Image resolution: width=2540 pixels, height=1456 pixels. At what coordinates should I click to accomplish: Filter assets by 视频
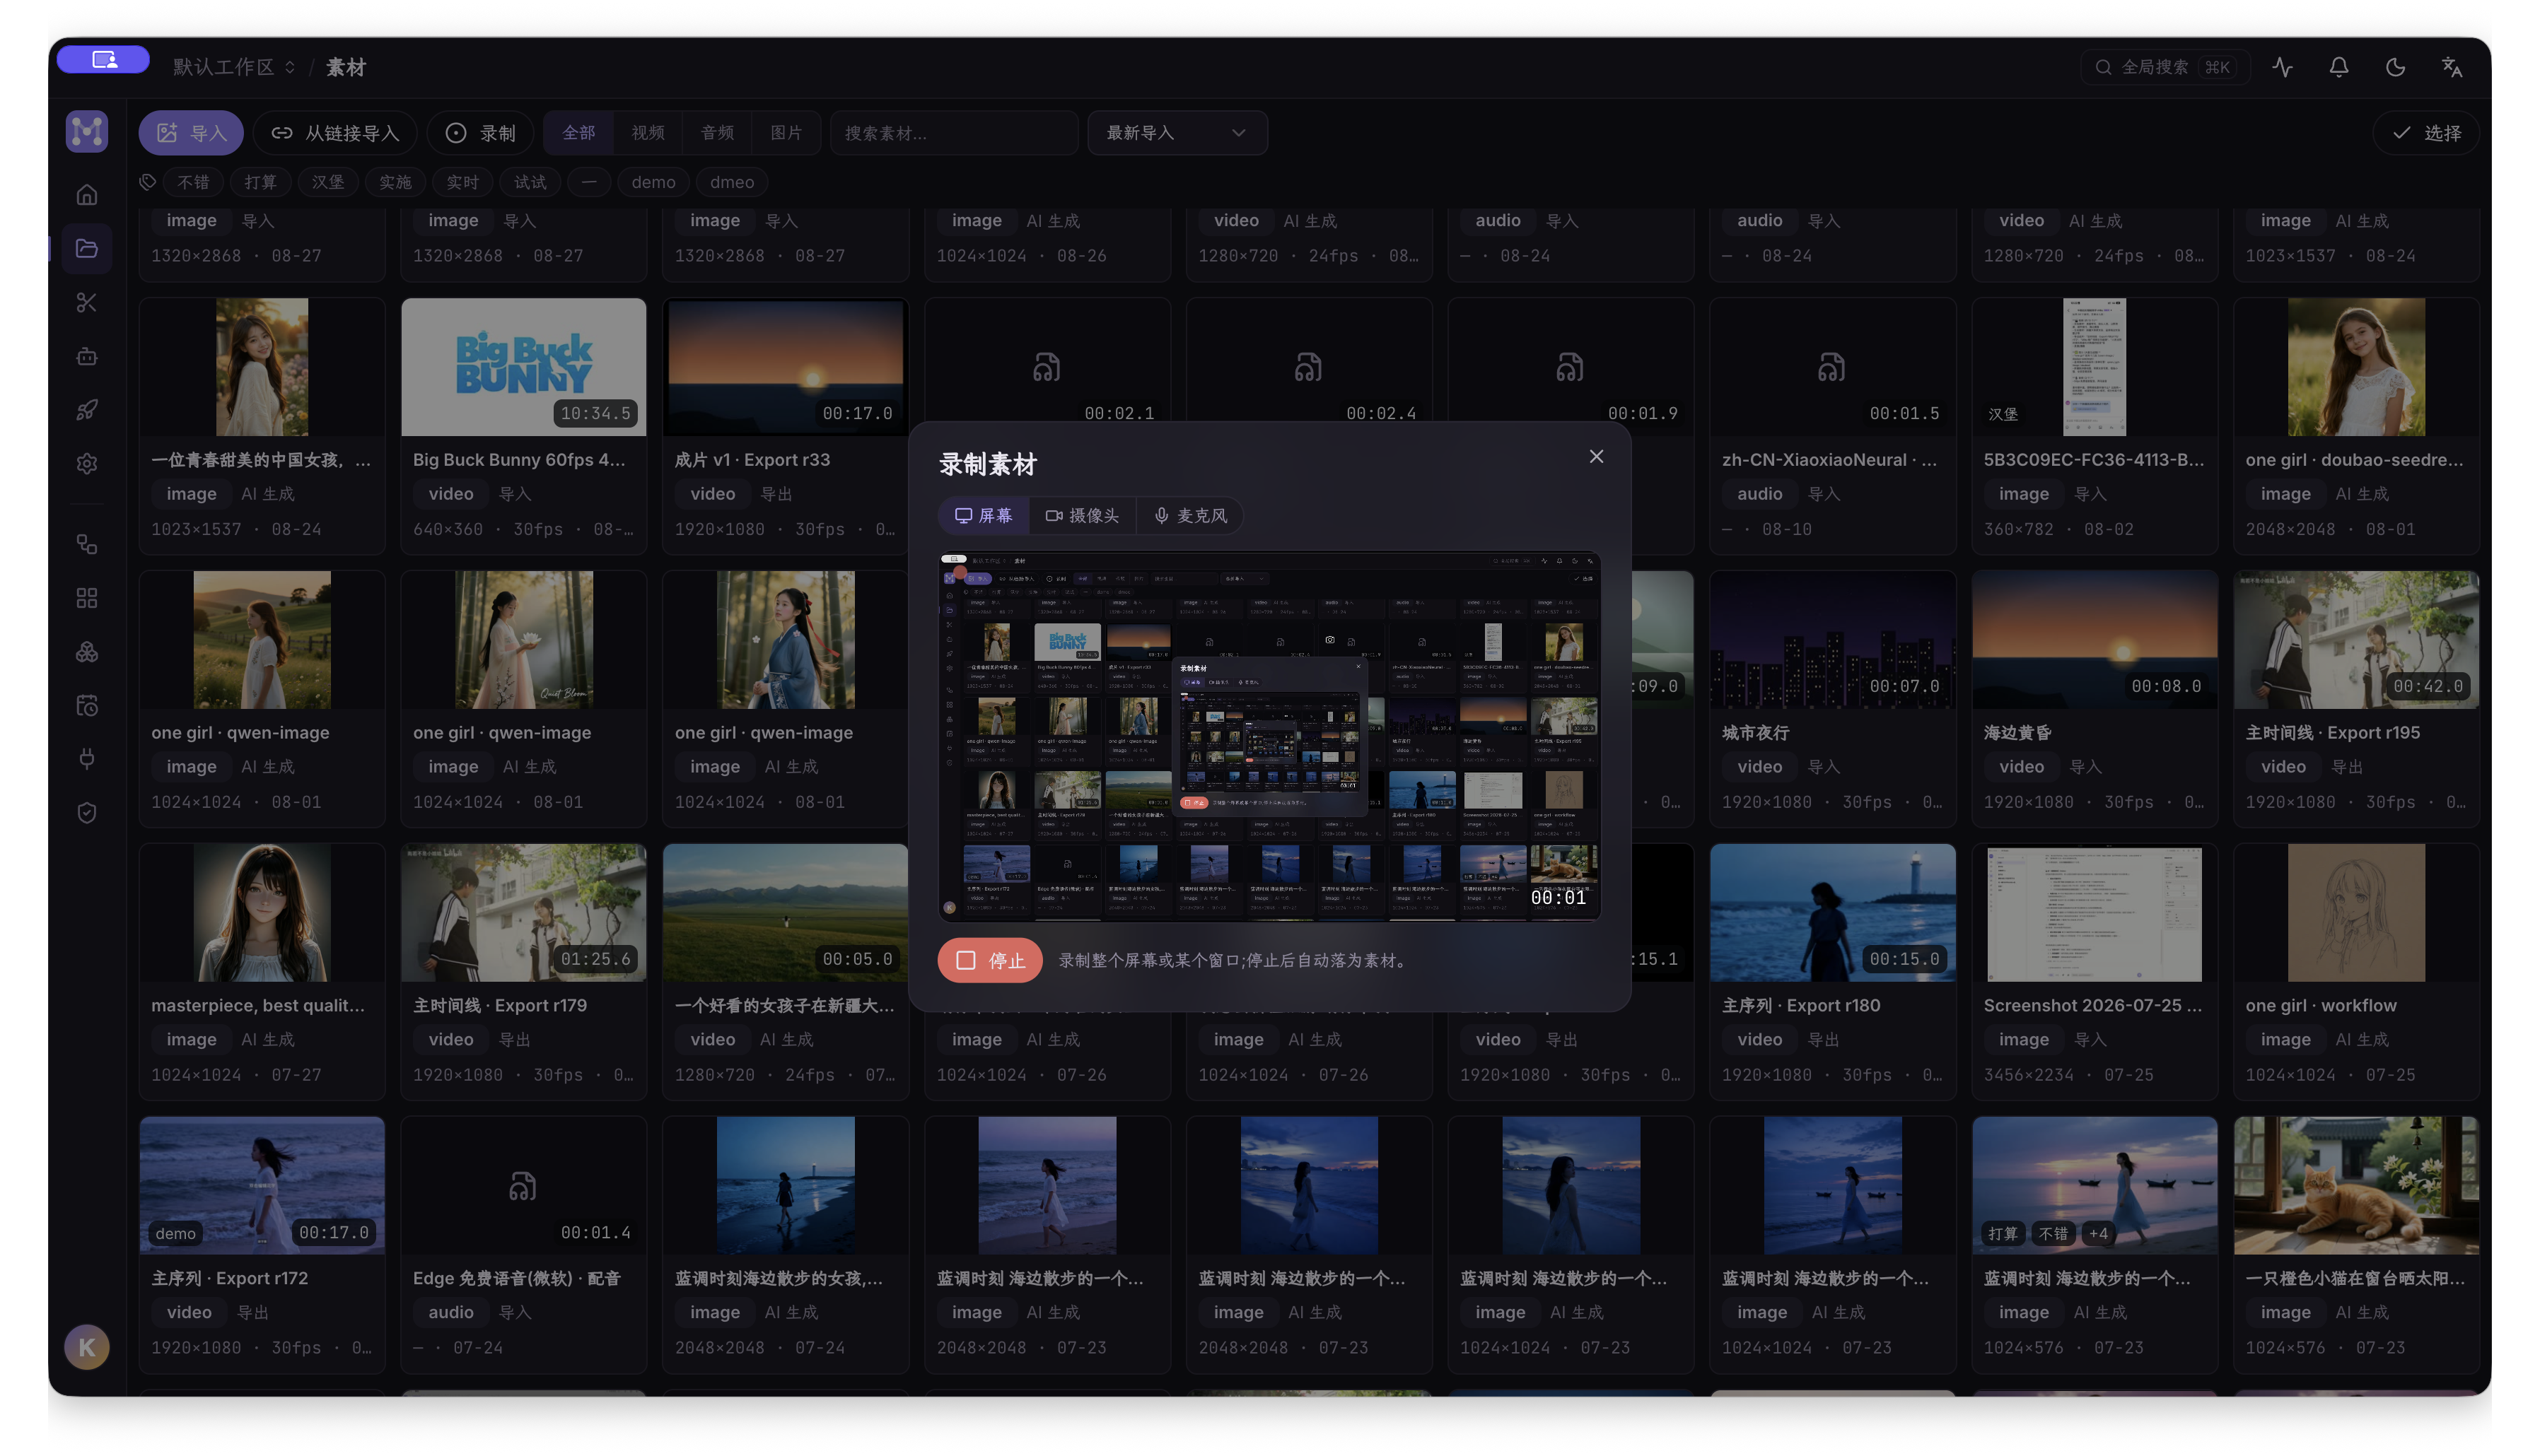point(648,133)
